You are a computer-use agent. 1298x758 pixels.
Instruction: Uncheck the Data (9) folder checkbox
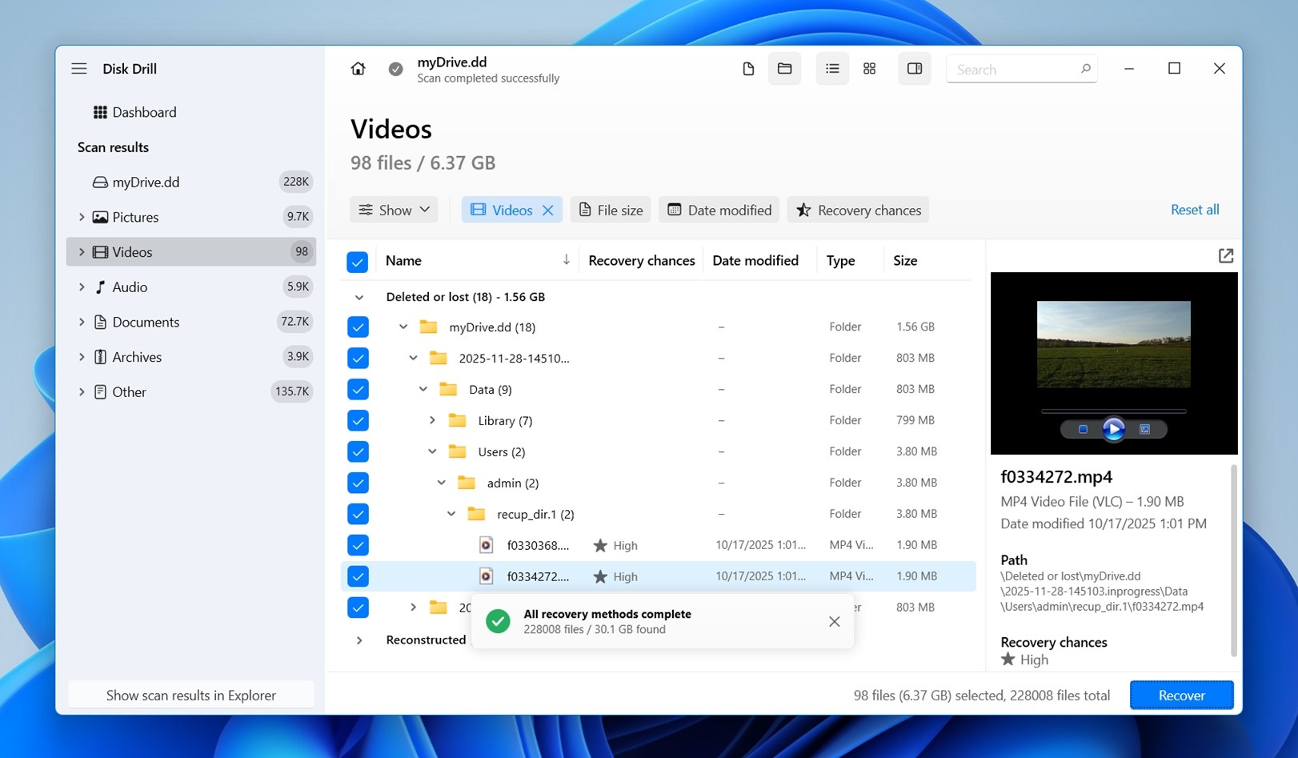click(358, 389)
